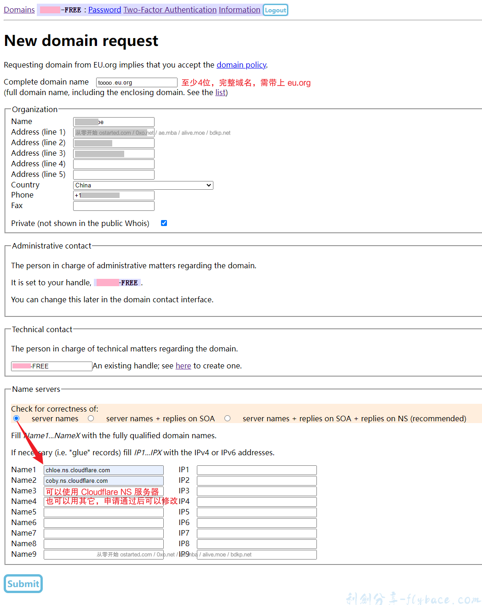Click the Logout button
Viewport: 482px width, 605px height.
click(x=275, y=10)
